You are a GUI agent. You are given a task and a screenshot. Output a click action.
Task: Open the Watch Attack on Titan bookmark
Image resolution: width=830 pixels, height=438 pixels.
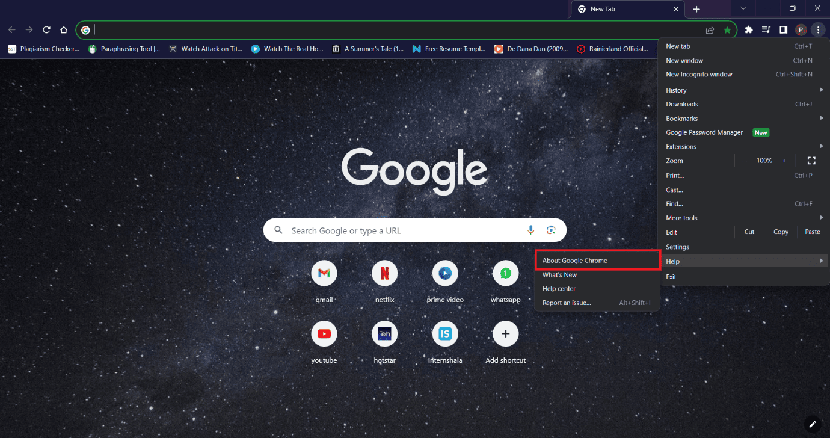207,49
